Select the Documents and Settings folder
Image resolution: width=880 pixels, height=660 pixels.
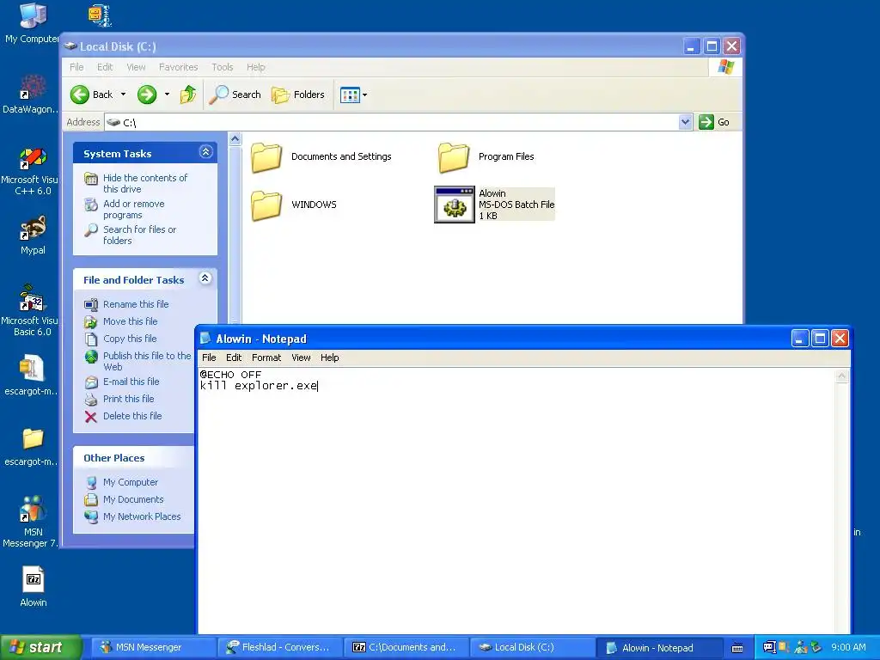[321, 156]
